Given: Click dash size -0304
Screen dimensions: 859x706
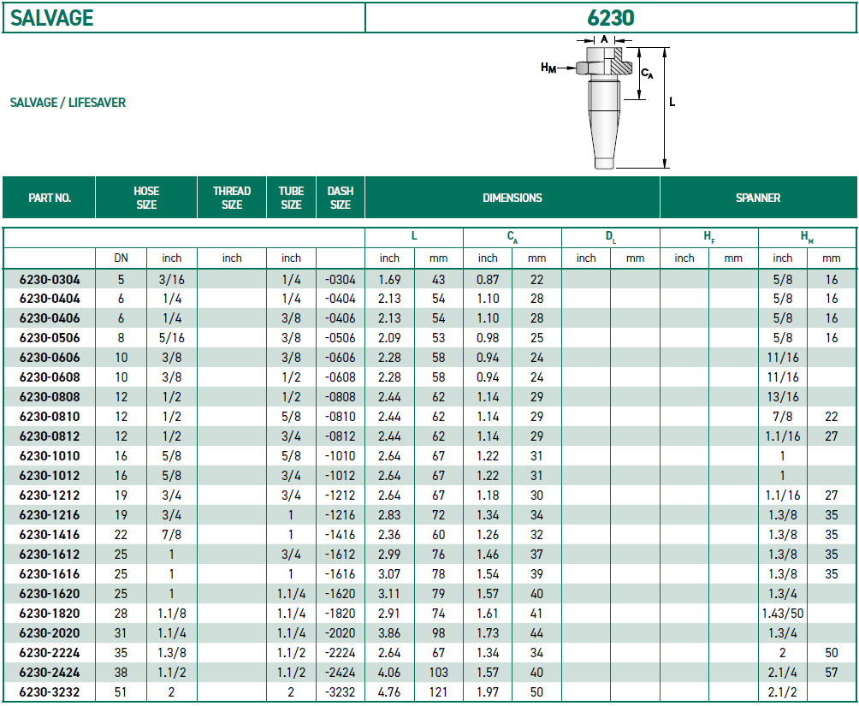Looking at the screenshot, I should coord(341,280).
